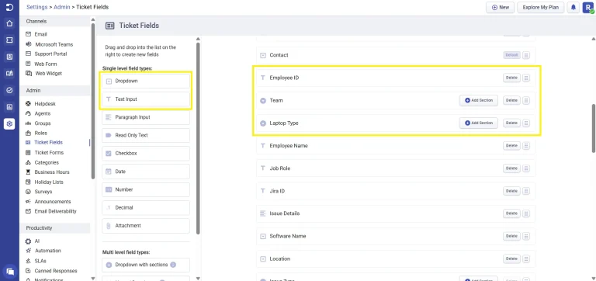Select the Dropdown field type
The width and height of the screenshot is (596, 281).
click(x=146, y=82)
